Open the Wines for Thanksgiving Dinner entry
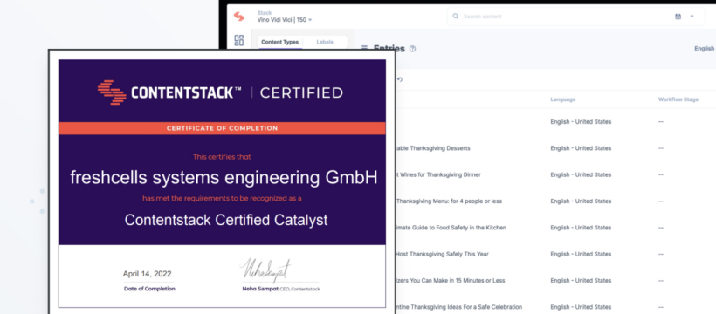 (x=438, y=174)
